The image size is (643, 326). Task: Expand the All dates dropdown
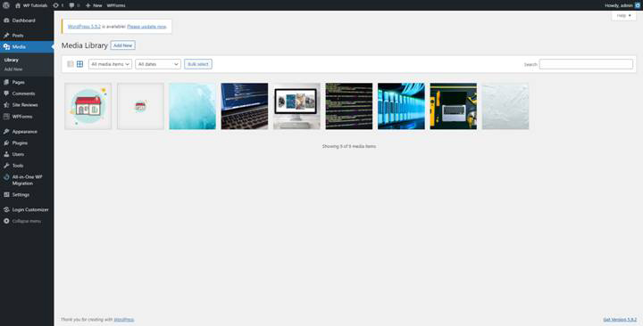click(158, 64)
